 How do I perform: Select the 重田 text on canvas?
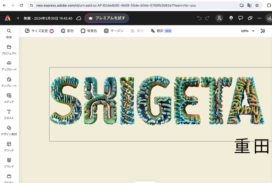[x=252, y=146]
